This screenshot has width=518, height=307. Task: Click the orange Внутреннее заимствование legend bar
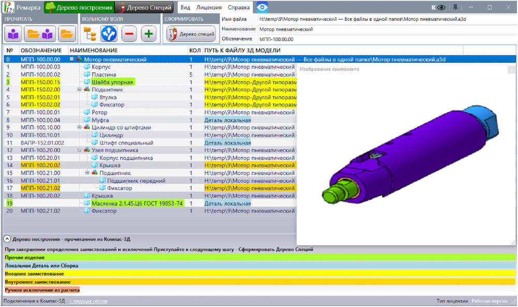click(260, 282)
